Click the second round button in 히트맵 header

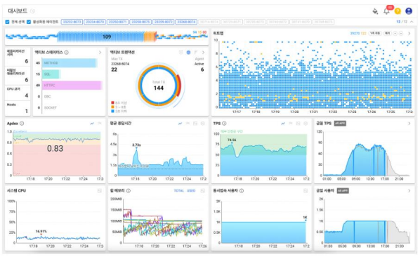tap(401, 34)
